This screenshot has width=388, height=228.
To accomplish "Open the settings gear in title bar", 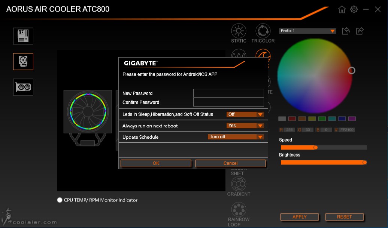I will [354, 10].
